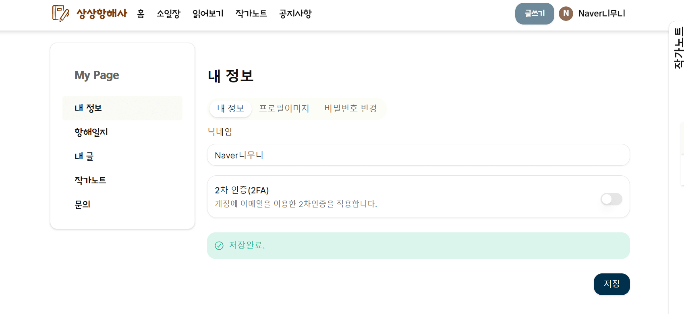This screenshot has height=314, width=684.
Task: Switch to the 비밀번호 변경 tab
Action: (350, 109)
